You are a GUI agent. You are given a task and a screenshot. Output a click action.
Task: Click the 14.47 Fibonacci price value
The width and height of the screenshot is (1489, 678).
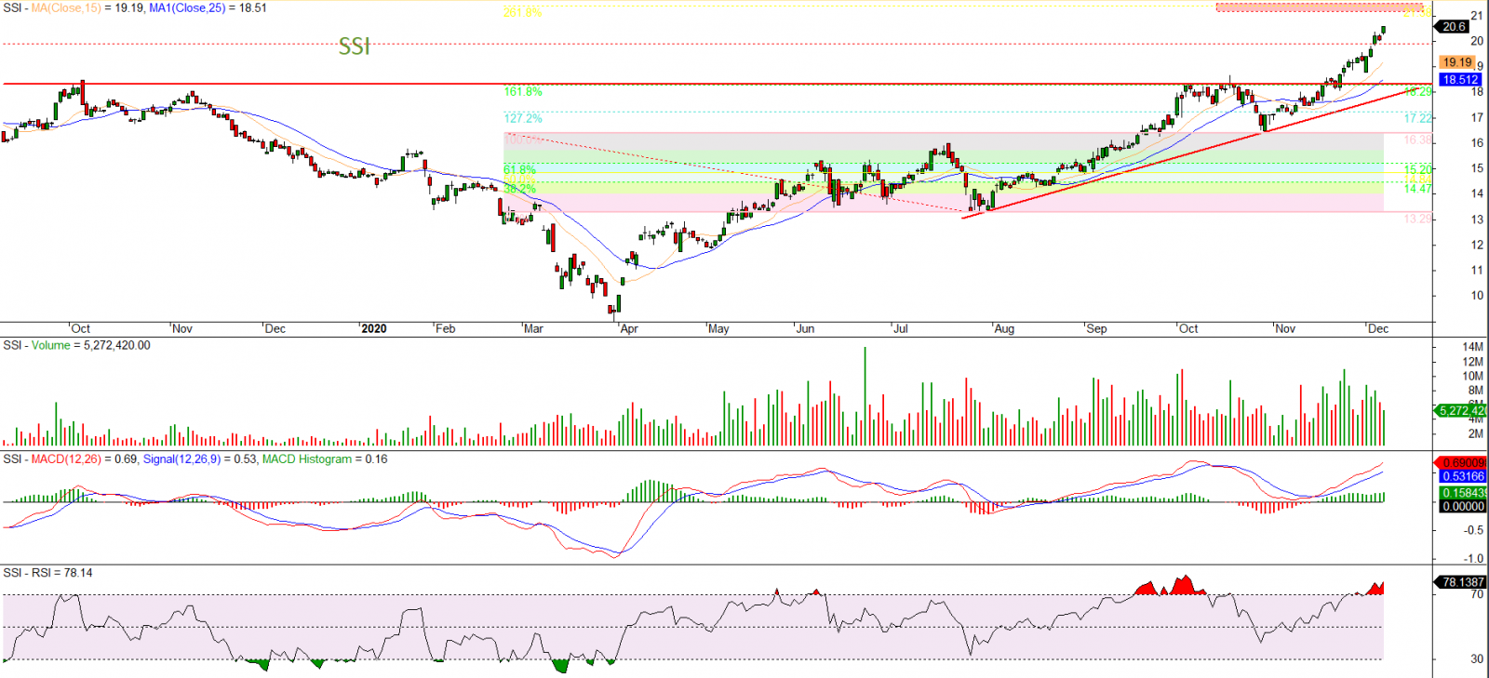[x=1418, y=189]
